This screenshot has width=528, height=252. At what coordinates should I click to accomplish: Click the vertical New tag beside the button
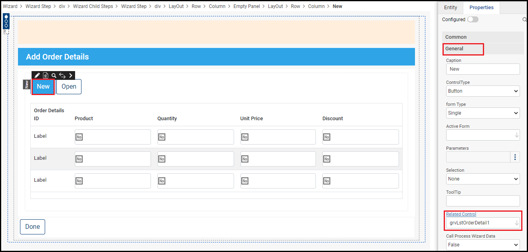tap(27, 84)
